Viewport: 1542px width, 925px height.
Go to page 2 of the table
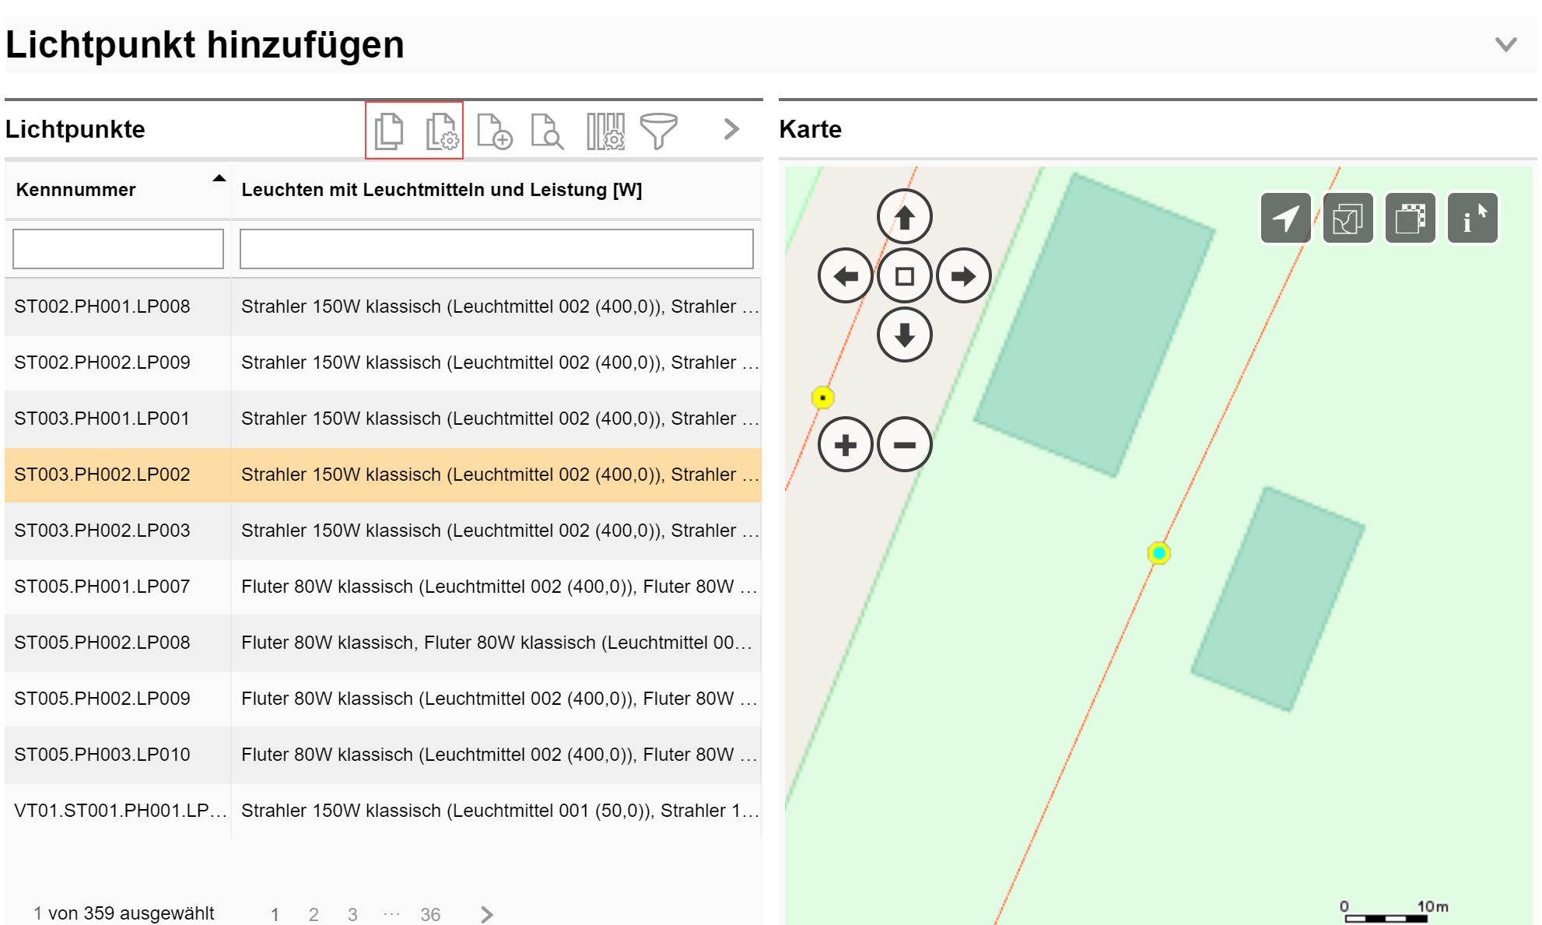click(314, 914)
